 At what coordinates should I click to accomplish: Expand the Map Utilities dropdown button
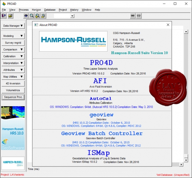[x=13, y=77]
